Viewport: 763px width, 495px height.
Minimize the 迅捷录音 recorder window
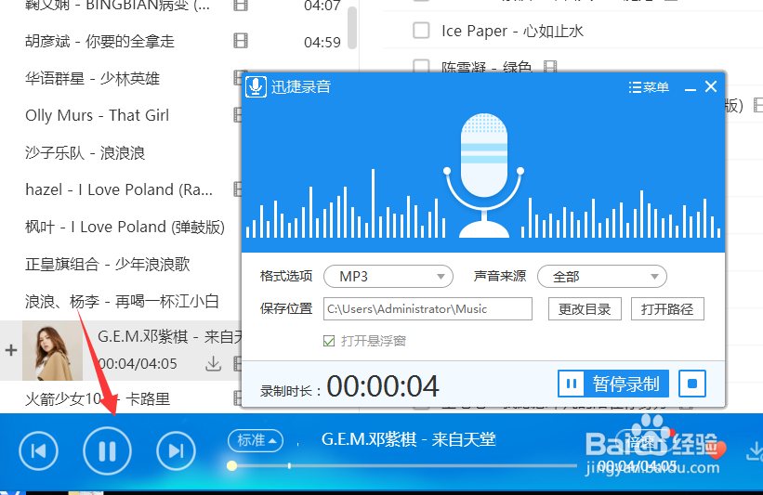pyautogui.click(x=690, y=88)
